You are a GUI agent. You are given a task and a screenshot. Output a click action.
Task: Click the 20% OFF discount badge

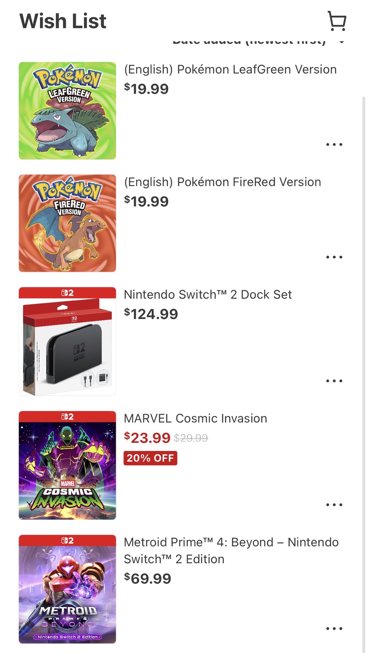(150, 458)
